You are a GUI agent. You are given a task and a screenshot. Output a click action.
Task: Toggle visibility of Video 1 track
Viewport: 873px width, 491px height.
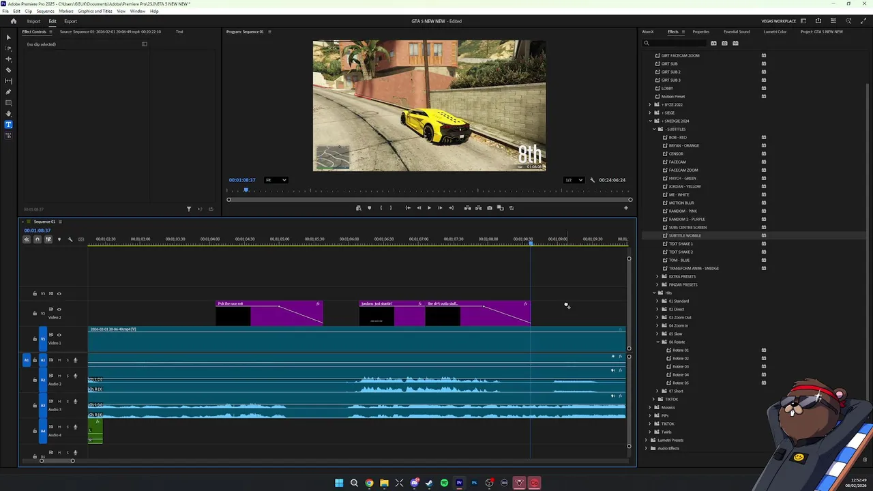click(59, 335)
